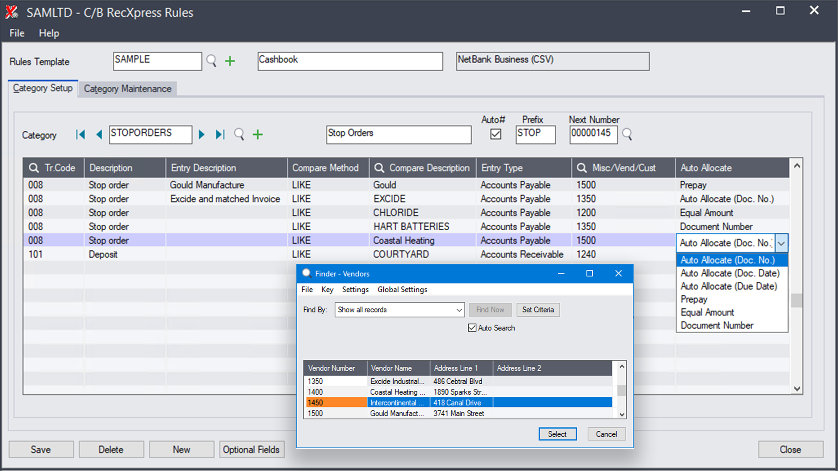Click the Save button
This screenshot has width=838, height=471.
[x=41, y=449]
